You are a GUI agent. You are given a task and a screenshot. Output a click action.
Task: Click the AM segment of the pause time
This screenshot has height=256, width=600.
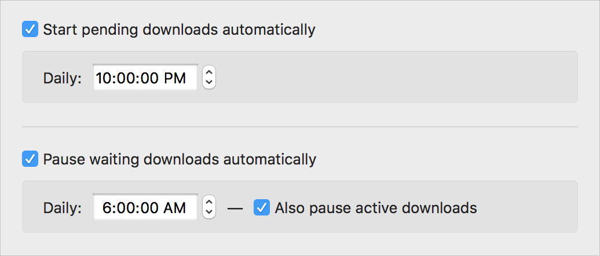pos(174,207)
